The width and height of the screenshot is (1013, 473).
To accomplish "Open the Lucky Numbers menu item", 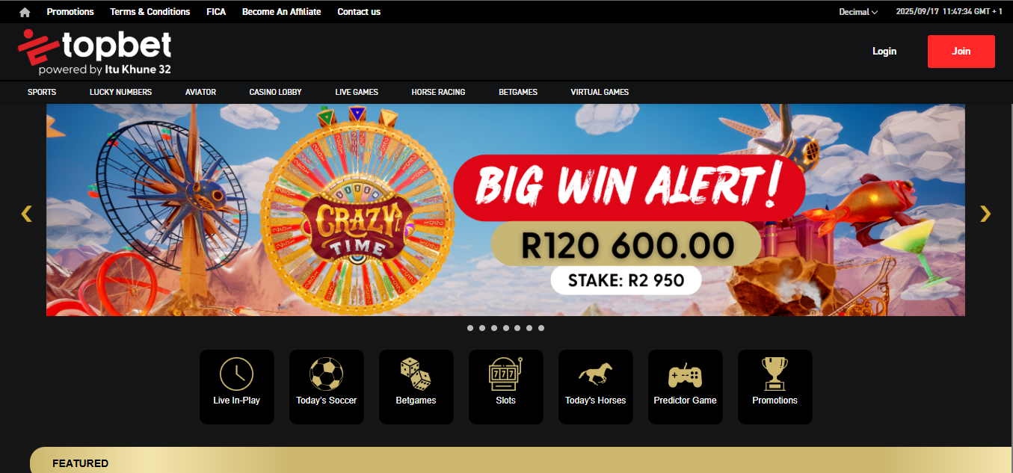I will (120, 92).
